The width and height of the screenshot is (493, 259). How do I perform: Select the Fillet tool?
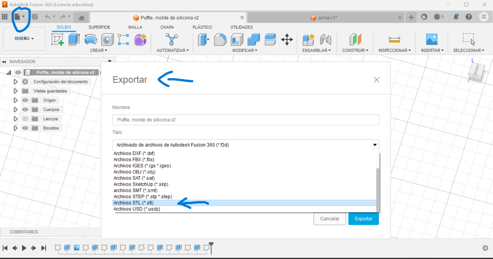[x=220, y=40]
